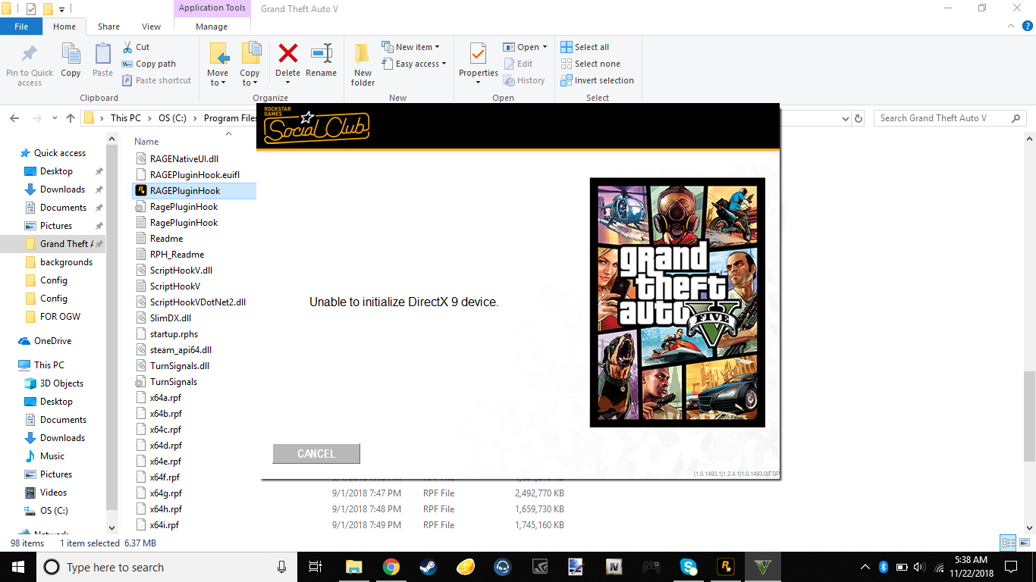This screenshot has height=582, width=1036.
Task: Open Task View on the taskbar
Action: (x=316, y=567)
